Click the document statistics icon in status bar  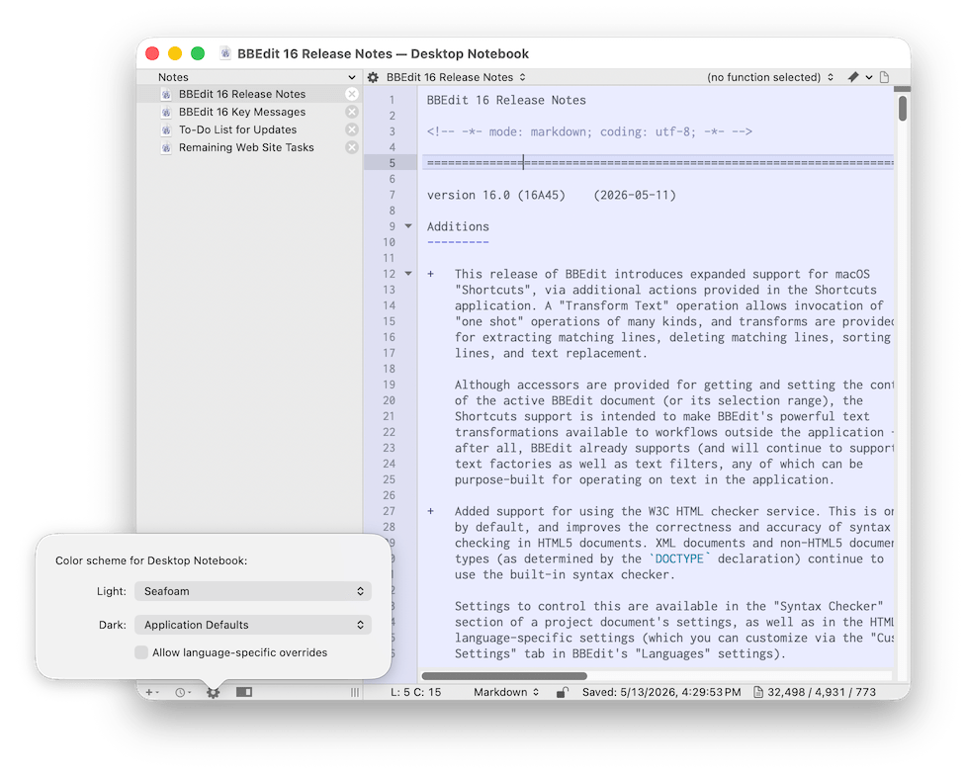click(758, 692)
